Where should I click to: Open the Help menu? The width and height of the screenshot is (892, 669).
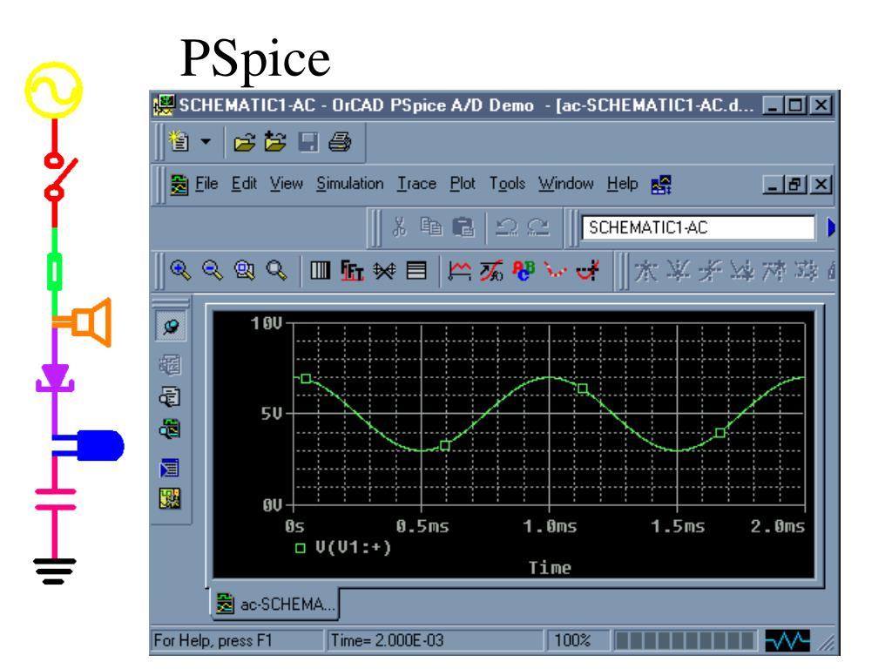(622, 184)
